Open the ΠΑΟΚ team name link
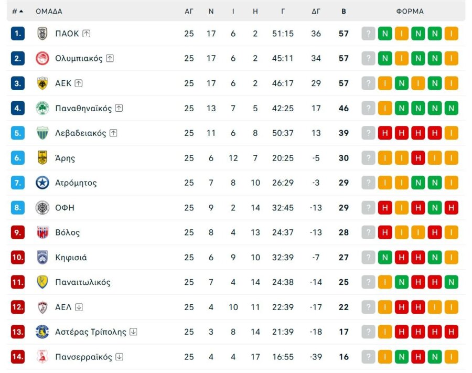Viewport: 472px width, 373px height. [x=68, y=33]
